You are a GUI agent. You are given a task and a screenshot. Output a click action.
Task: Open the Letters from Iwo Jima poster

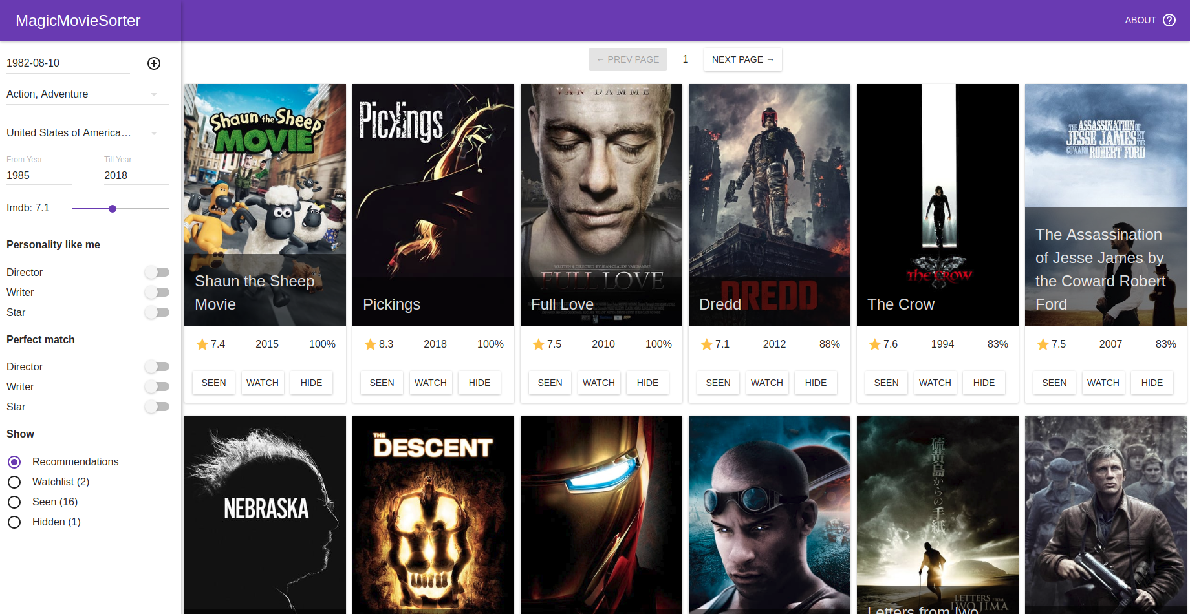(938, 514)
